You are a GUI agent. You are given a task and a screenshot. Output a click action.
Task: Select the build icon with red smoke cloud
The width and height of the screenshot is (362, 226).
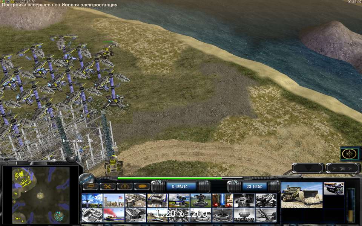pyautogui.click(x=114, y=215)
